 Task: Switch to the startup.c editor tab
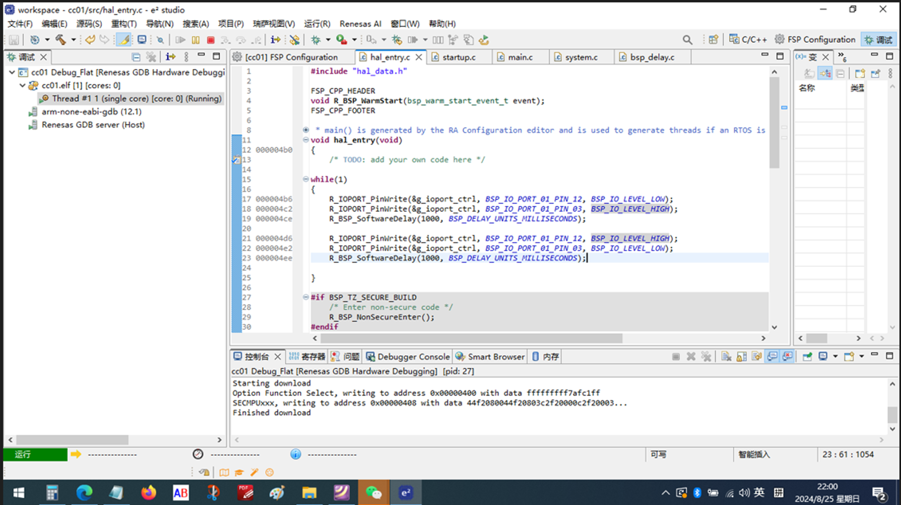click(459, 57)
